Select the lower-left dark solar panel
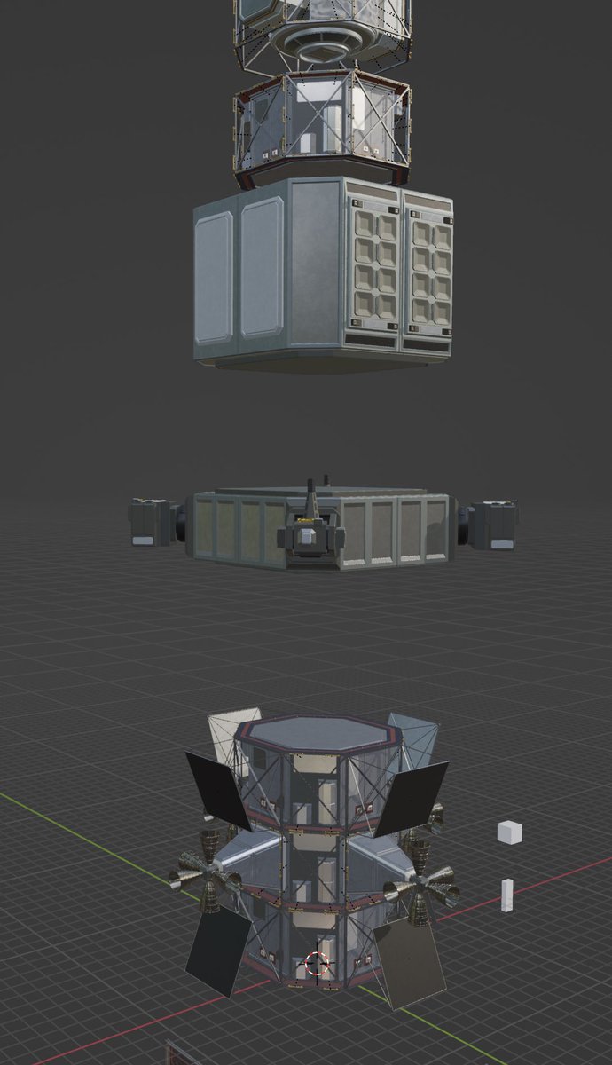Viewport: 612px width, 1065px height. 219,953
